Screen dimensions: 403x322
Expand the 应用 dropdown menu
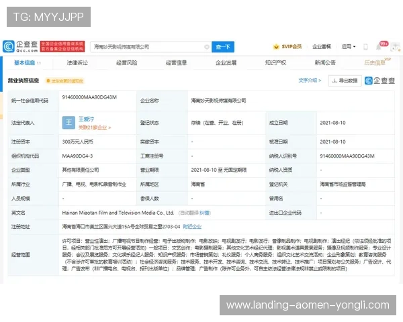(348, 46)
